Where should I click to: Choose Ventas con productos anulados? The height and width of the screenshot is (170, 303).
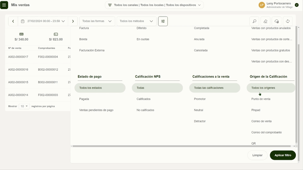(271, 28)
